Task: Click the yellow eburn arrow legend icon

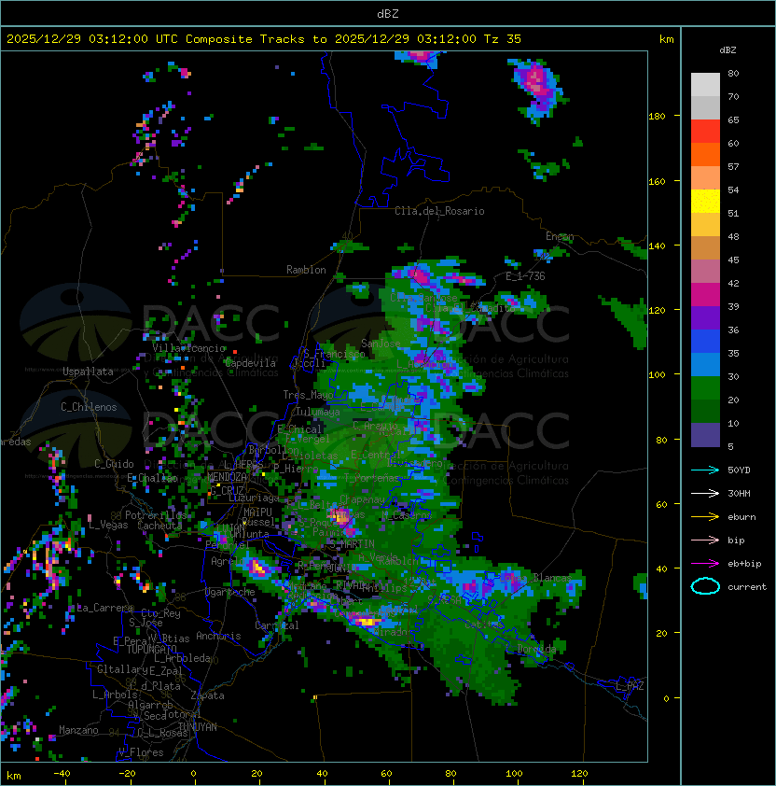Action: [705, 517]
